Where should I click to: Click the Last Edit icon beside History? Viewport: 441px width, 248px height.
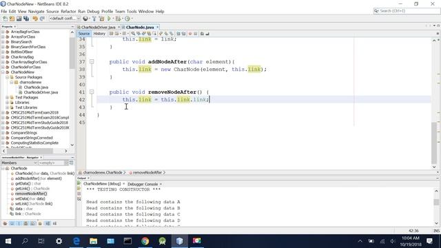[111, 34]
